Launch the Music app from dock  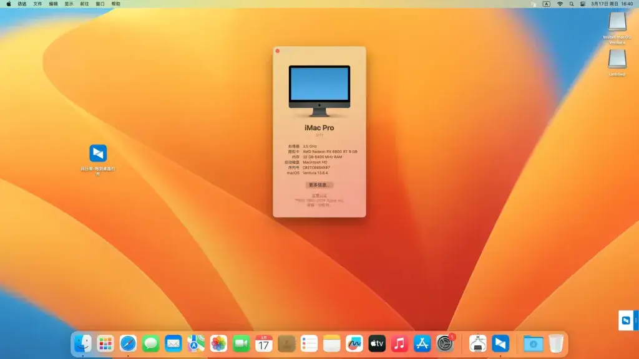(399, 344)
